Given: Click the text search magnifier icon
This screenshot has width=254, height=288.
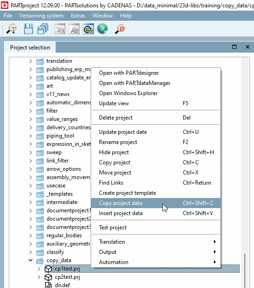Looking at the screenshot, I should pos(12,29).
